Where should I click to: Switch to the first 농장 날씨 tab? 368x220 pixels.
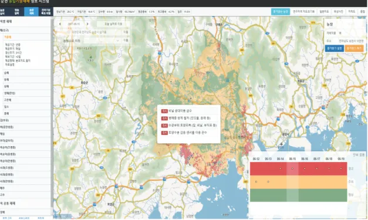coord(3,12)
